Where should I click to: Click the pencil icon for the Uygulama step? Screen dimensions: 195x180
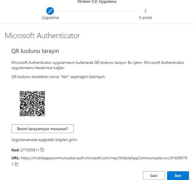pos(50,11)
